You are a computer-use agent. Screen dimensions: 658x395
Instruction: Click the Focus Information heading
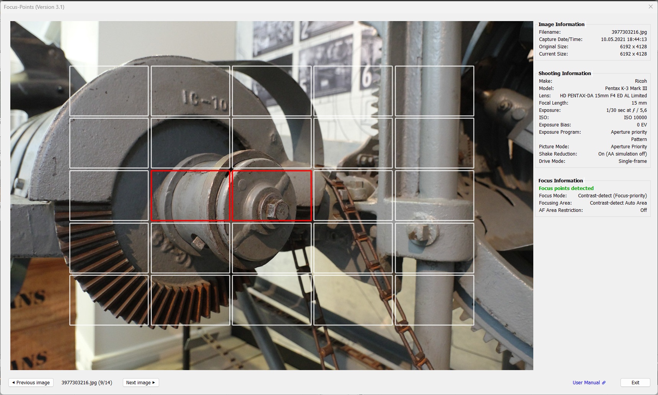coord(560,180)
